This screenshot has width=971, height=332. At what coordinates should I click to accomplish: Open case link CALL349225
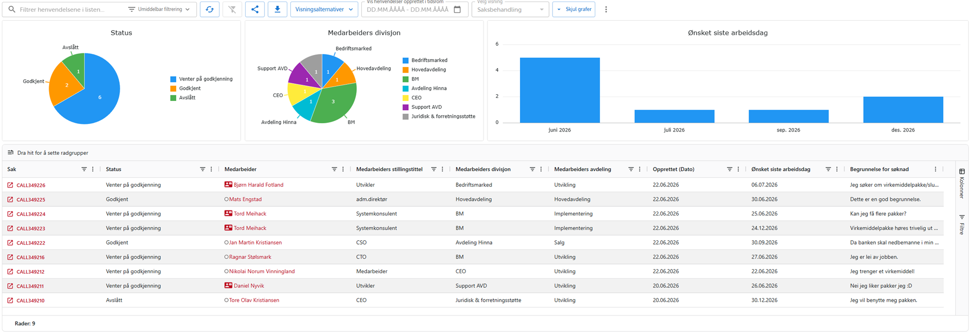[31, 199]
